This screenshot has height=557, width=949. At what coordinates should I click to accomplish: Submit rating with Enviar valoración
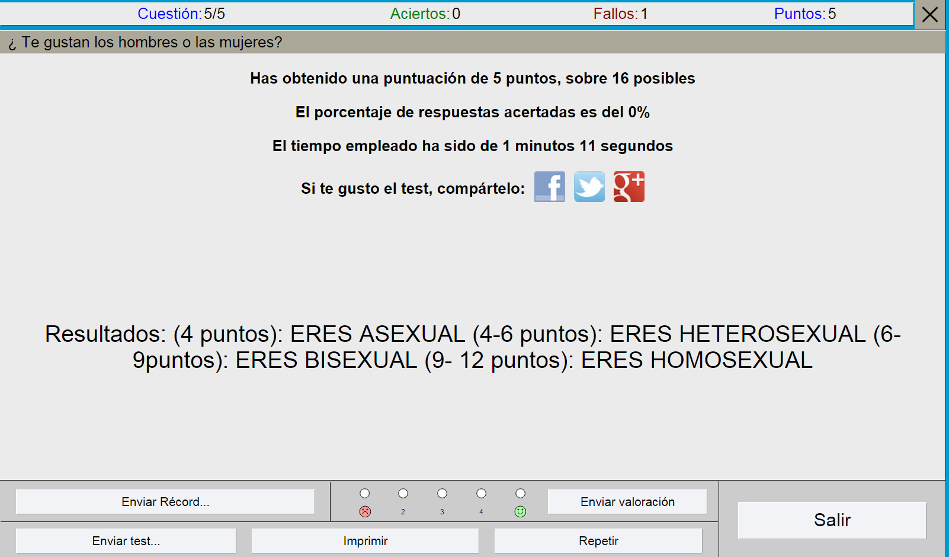(x=627, y=502)
